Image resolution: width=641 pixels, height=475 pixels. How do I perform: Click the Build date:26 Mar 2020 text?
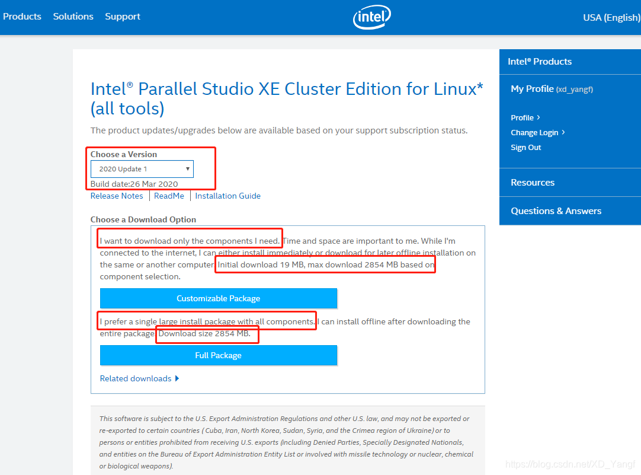point(134,184)
